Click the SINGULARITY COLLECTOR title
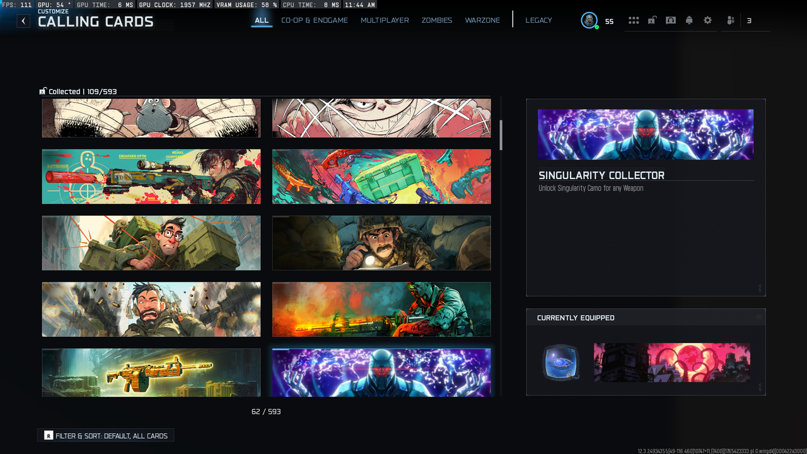The width and height of the screenshot is (807, 454). click(601, 175)
